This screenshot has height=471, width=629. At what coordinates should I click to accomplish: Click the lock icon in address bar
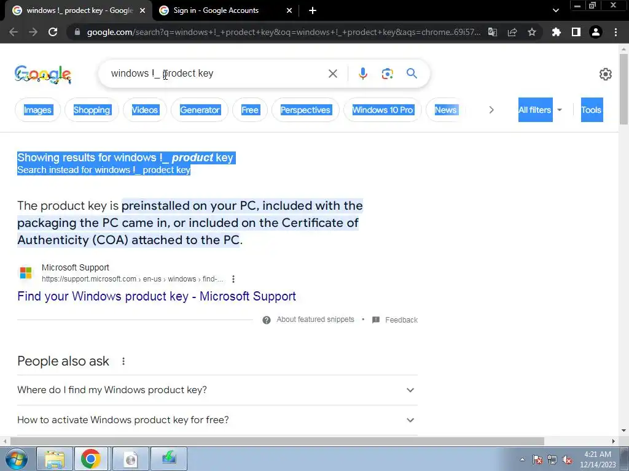click(77, 32)
